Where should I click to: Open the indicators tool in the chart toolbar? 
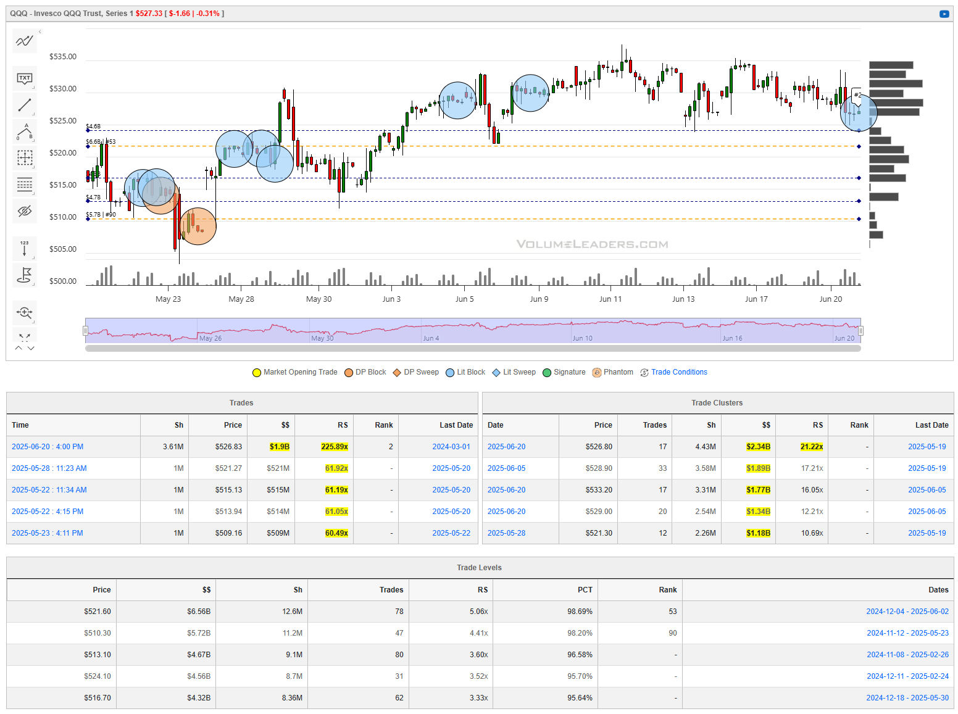pyautogui.click(x=25, y=41)
